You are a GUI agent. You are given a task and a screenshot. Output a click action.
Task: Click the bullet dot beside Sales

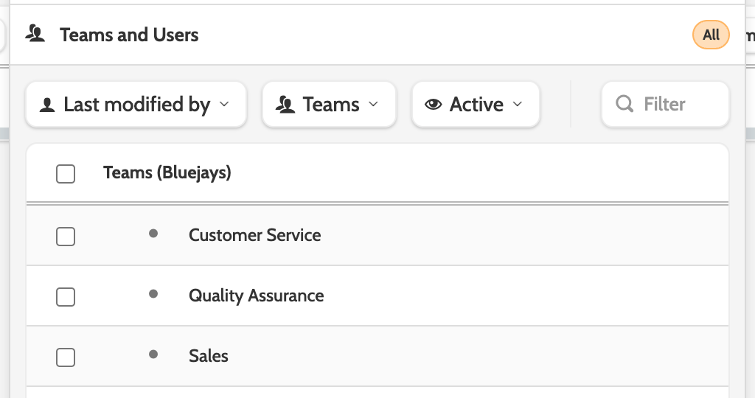(x=153, y=355)
